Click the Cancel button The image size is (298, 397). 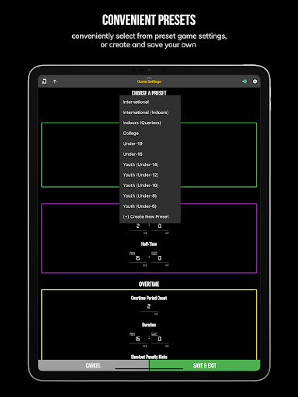pos(93,365)
